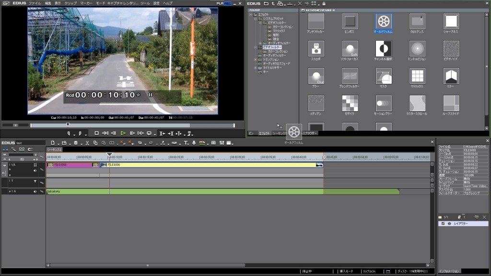Open the ファイル menu
This screenshot has height=276, width=491.
(35, 3)
